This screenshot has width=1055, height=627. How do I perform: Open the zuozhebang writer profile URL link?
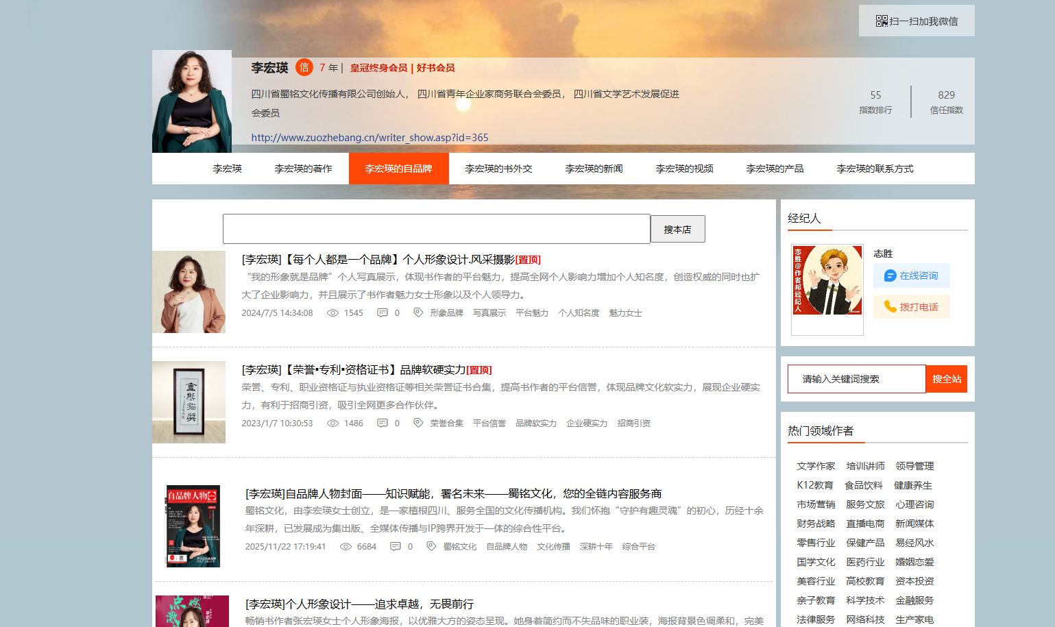369,138
